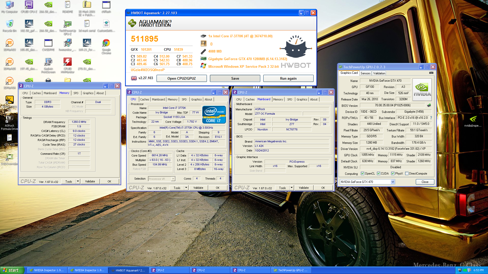Select the 270.51_des driver icon
Screen dimensions: 488x274
[x=87, y=64]
